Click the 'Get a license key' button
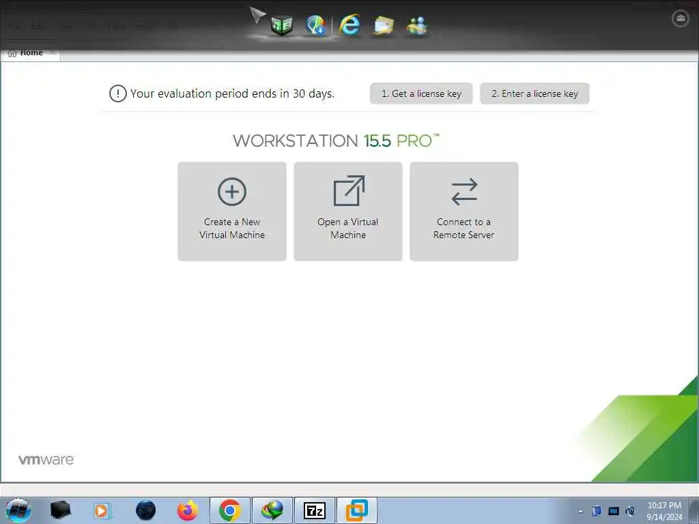 tap(420, 93)
